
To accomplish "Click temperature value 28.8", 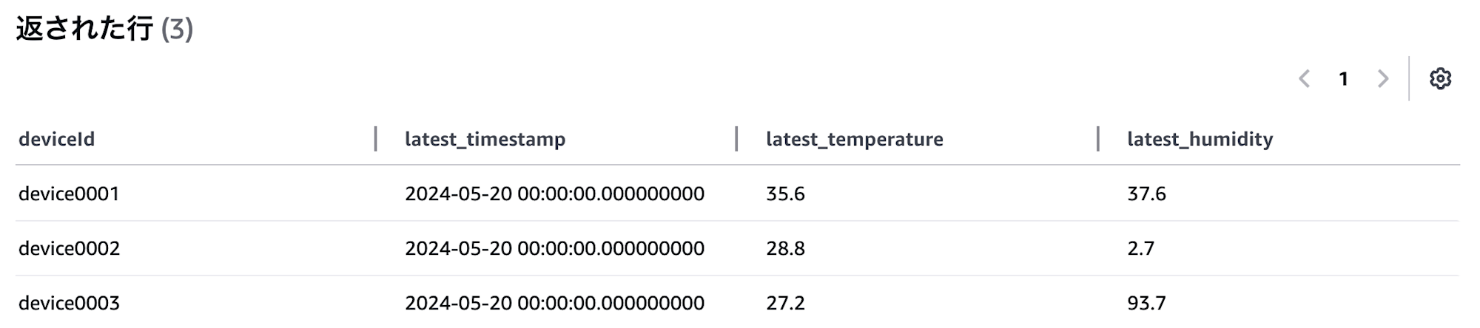I will click(x=785, y=248).
